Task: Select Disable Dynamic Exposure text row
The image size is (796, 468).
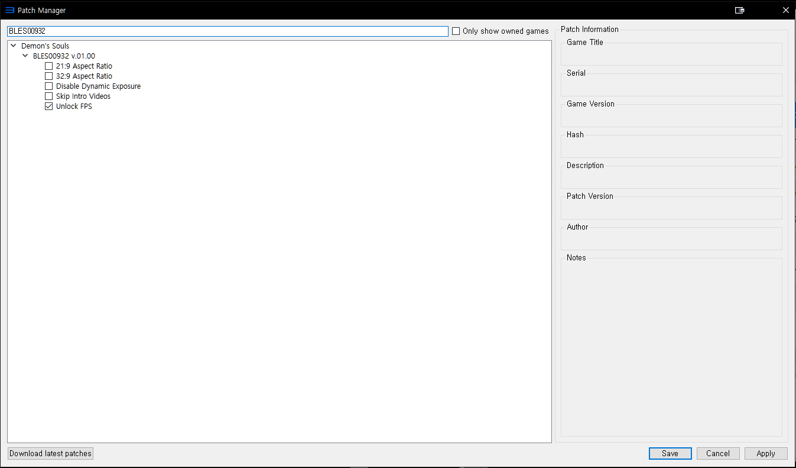Action: pyautogui.click(x=98, y=86)
